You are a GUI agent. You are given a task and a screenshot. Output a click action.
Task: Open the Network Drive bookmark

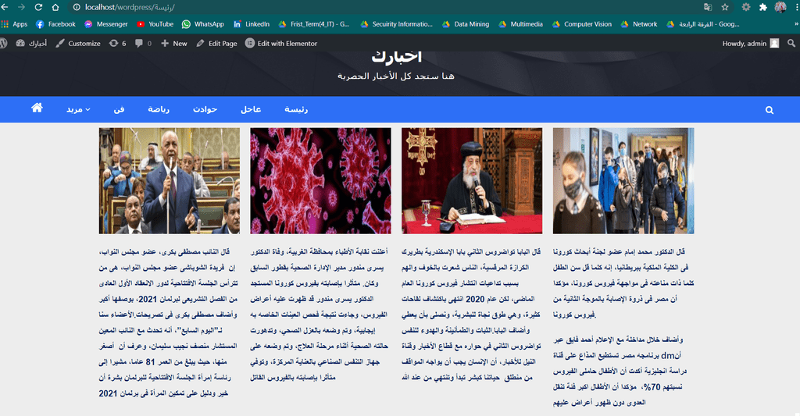[639, 24]
